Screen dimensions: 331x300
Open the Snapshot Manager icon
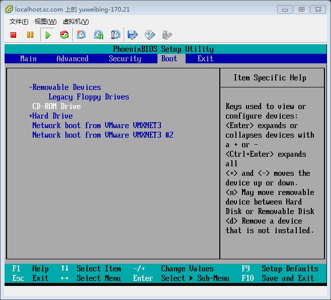tap(116, 35)
